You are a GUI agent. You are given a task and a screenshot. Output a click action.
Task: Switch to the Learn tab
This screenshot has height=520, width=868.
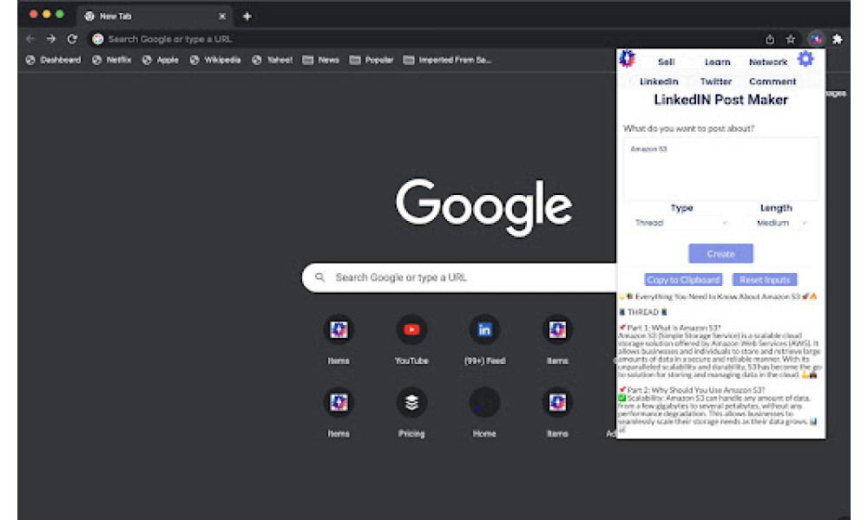718,62
